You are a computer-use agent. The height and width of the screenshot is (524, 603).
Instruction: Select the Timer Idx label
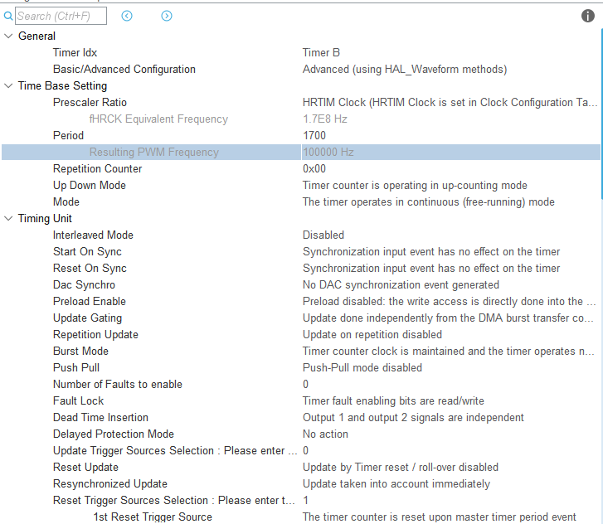pos(75,53)
